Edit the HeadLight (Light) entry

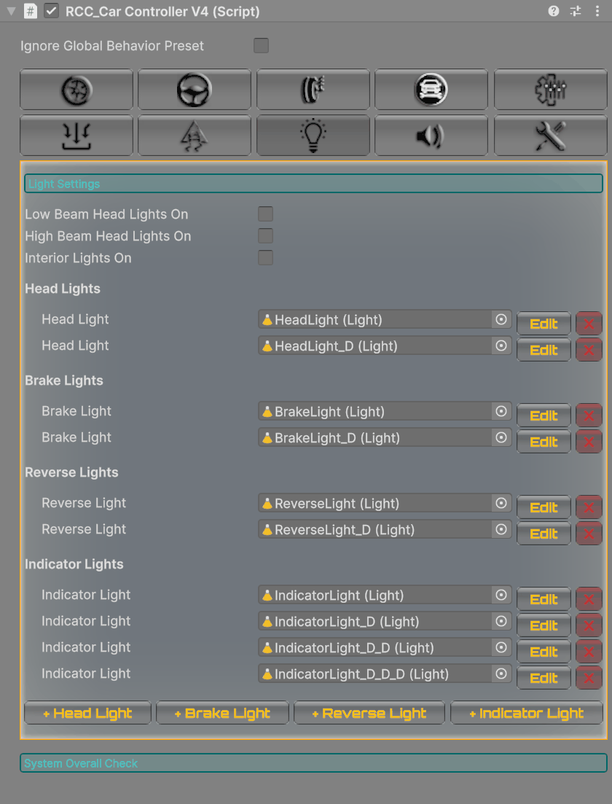(544, 324)
